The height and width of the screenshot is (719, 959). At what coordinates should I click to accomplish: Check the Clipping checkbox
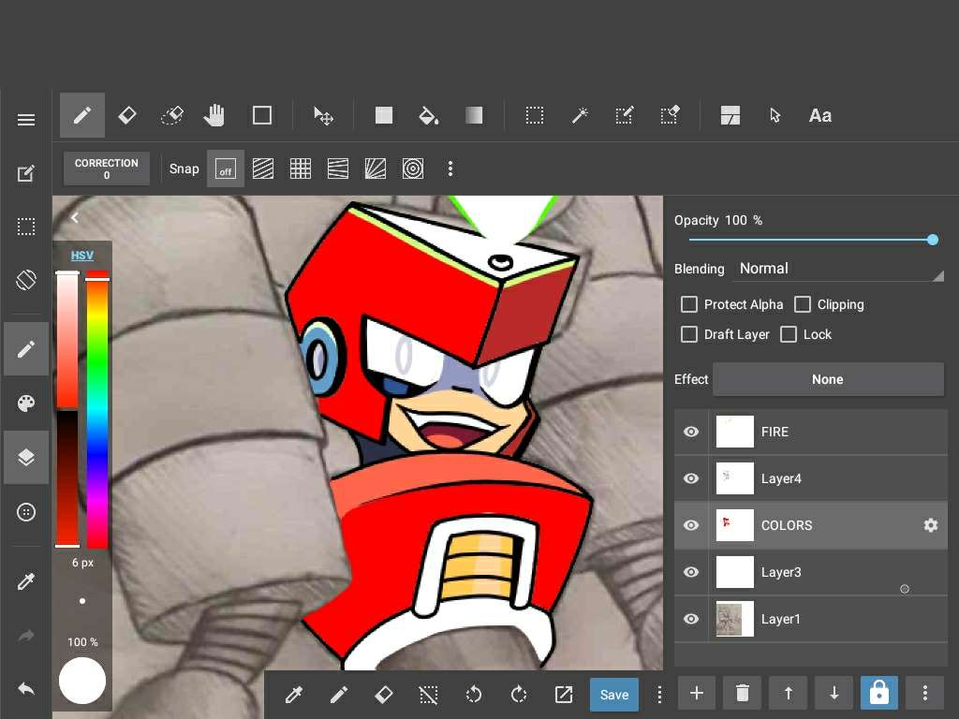click(803, 304)
